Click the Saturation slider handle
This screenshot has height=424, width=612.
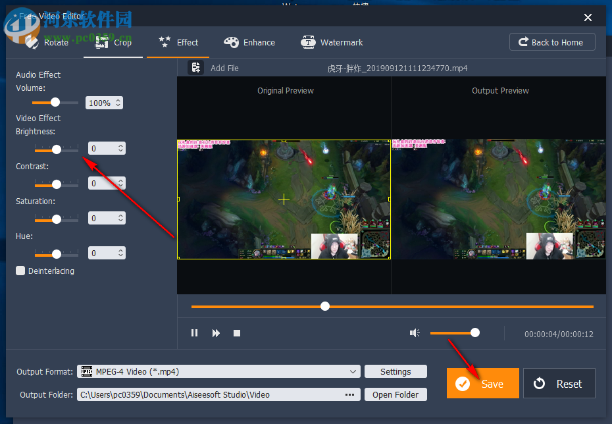click(55, 219)
